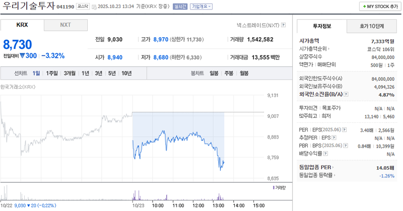The width and height of the screenshot is (403, 211).
Task: Switch to the NXT tab
Action: tap(65, 25)
